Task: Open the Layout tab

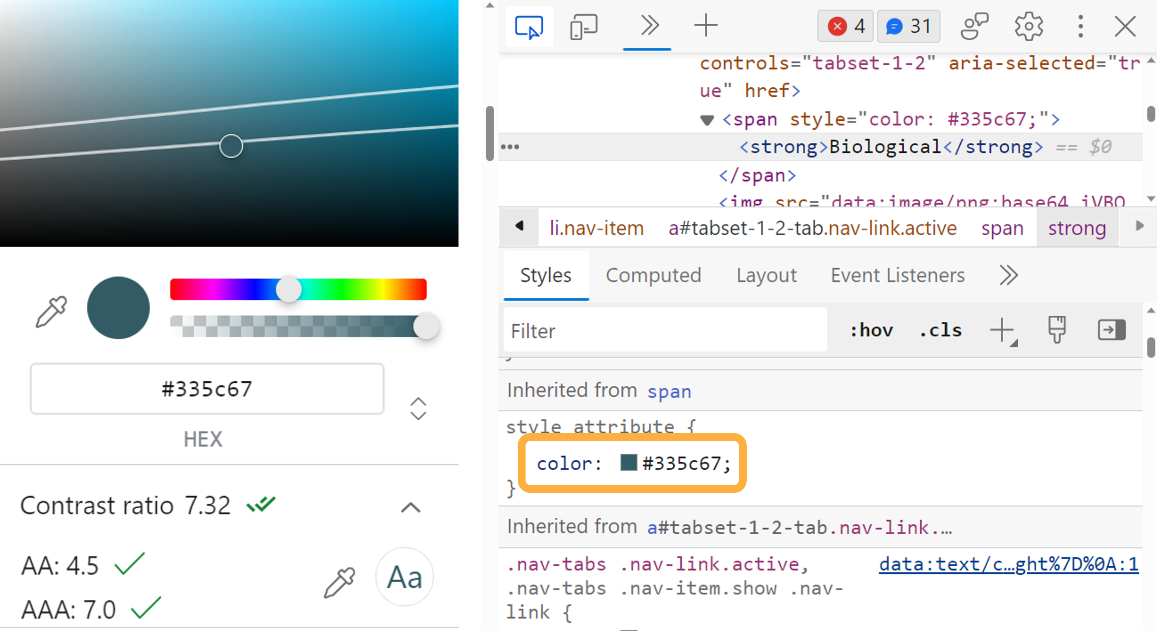Action: point(766,275)
